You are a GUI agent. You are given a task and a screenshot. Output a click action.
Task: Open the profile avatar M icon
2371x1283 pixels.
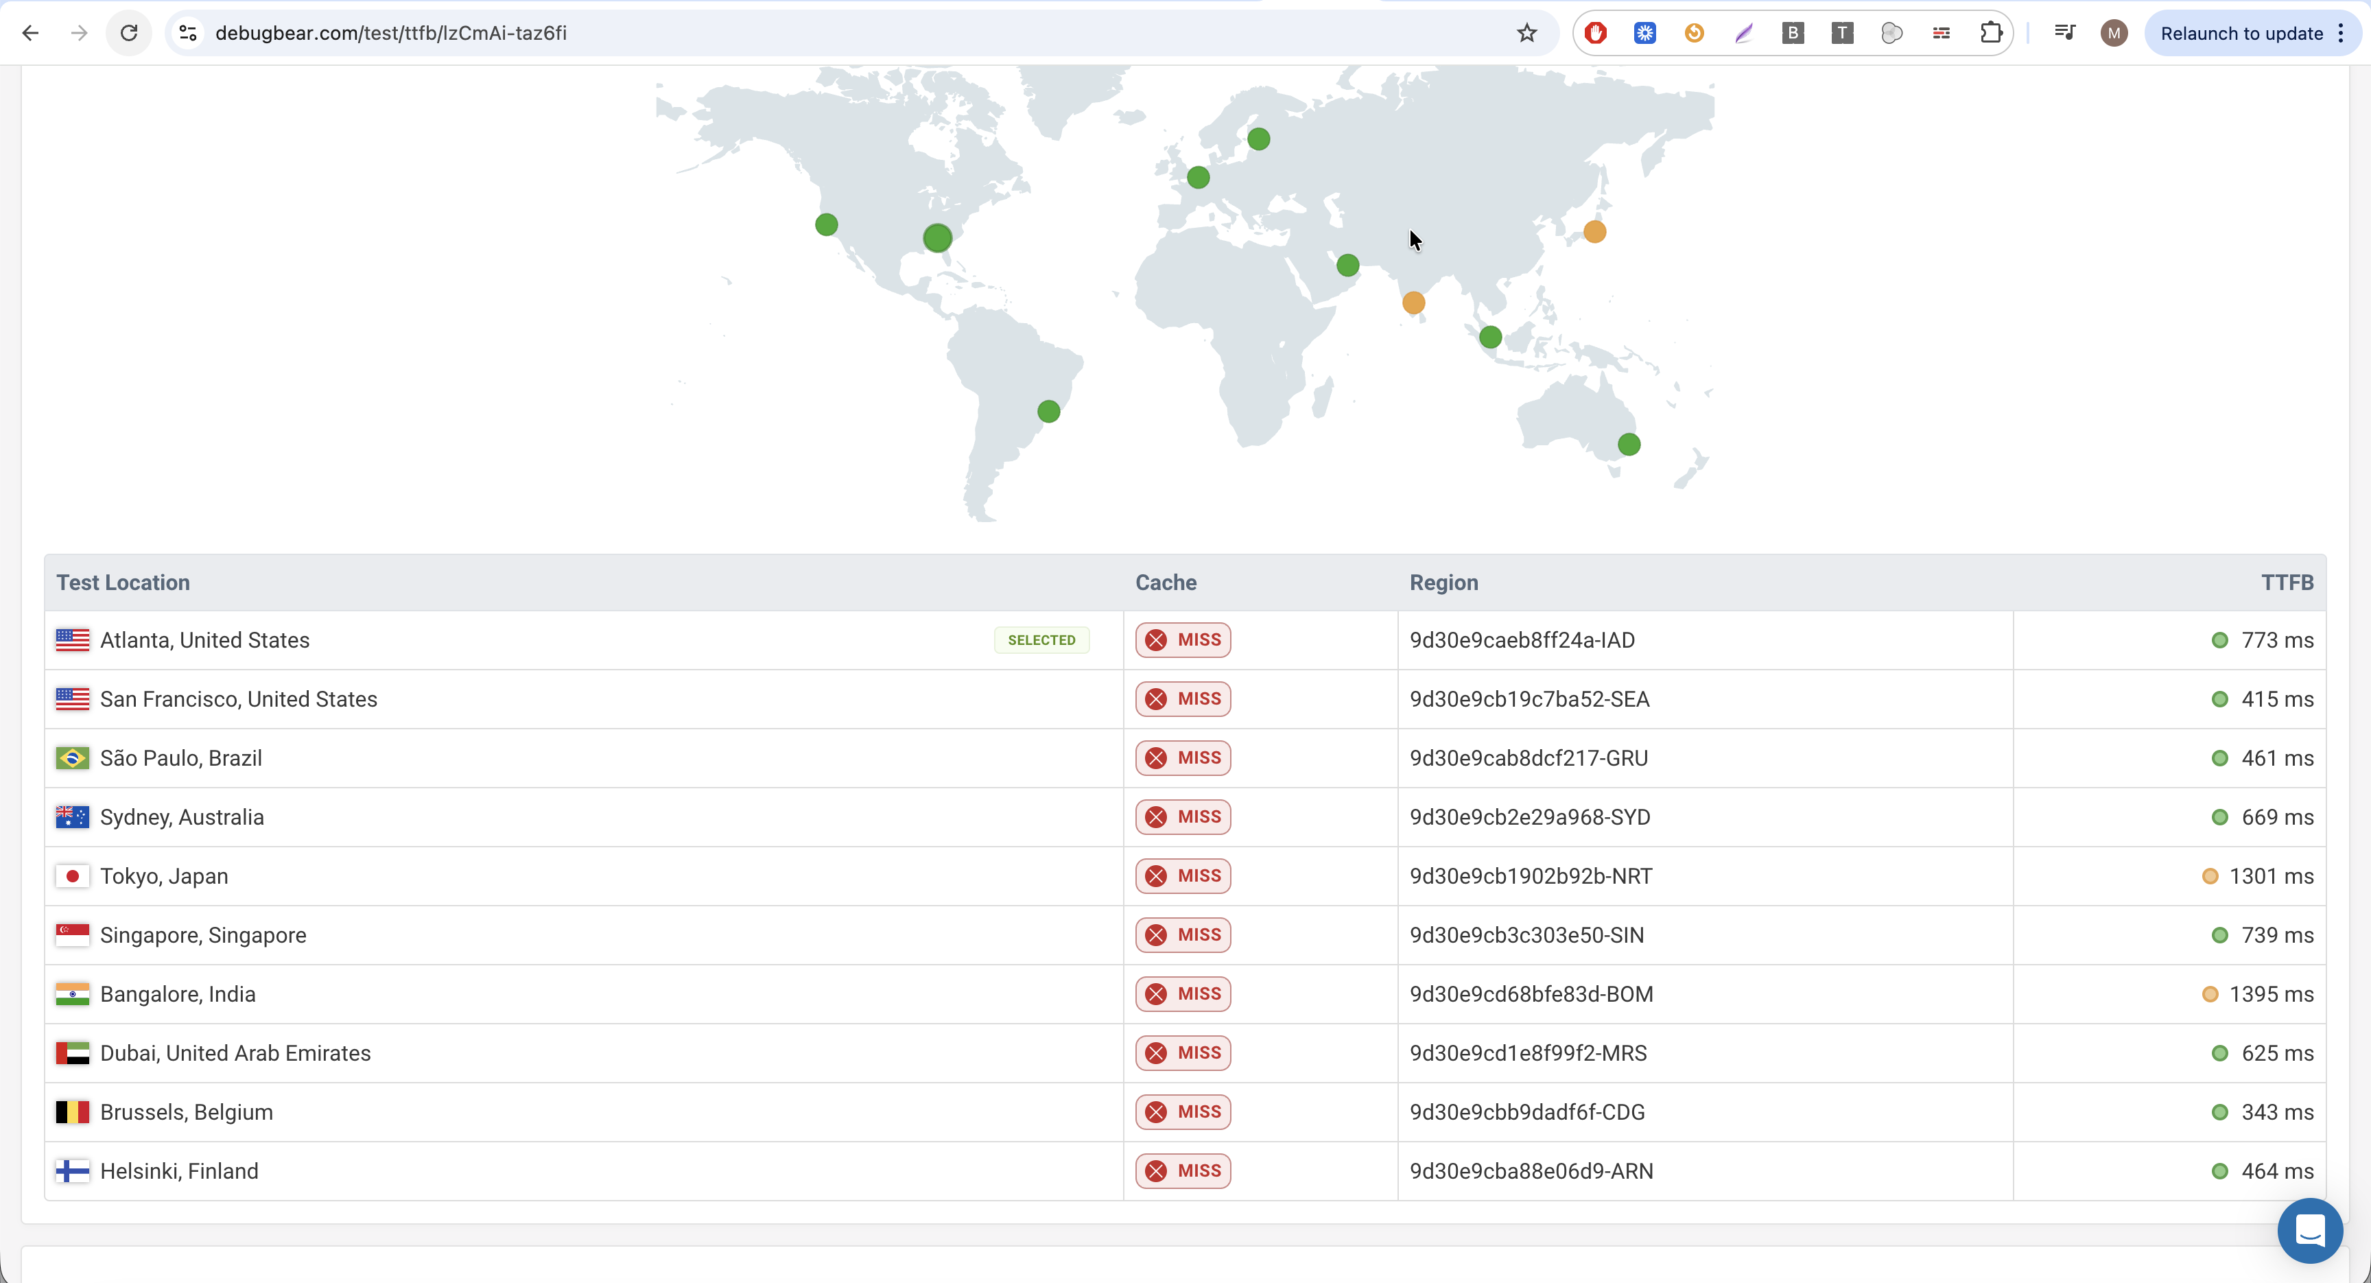pos(2114,33)
